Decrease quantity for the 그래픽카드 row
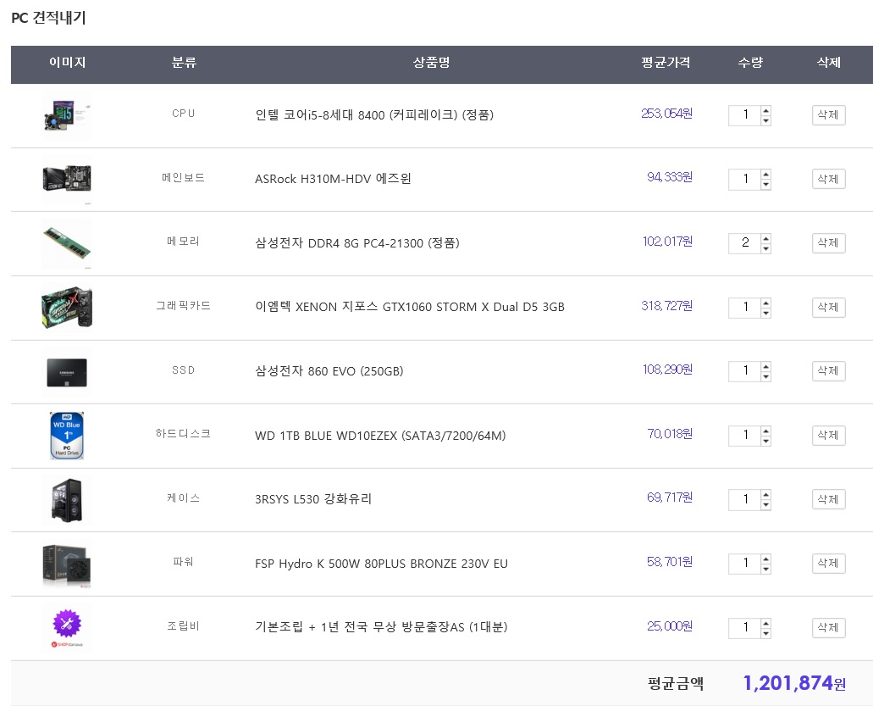This screenshot has width=873, height=706. coord(766,313)
